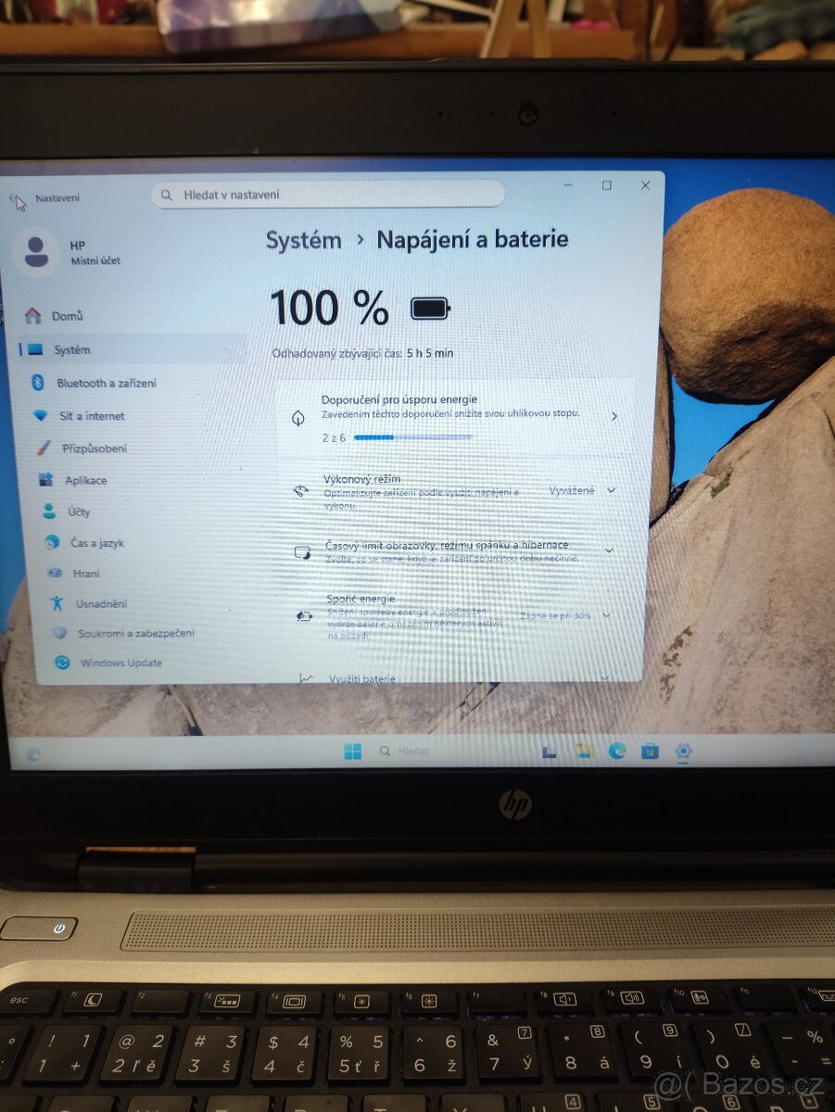Image resolution: width=835 pixels, height=1112 pixels.
Task: Open Usnadnění accessibility settings
Action: click(x=102, y=602)
